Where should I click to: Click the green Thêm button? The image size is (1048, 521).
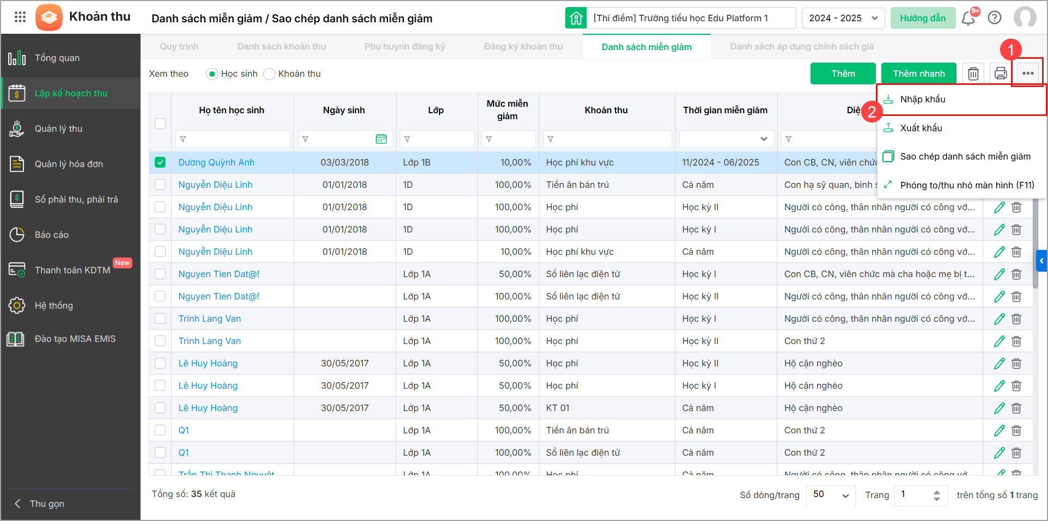click(x=843, y=73)
